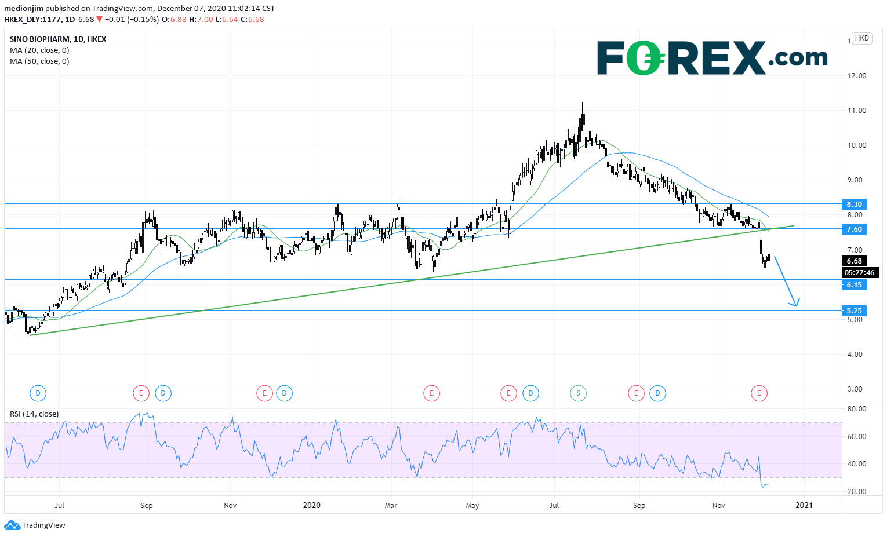Screen dimensions: 887x537
Task: Click the 6.15 support level price tag
Action: [x=854, y=285]
